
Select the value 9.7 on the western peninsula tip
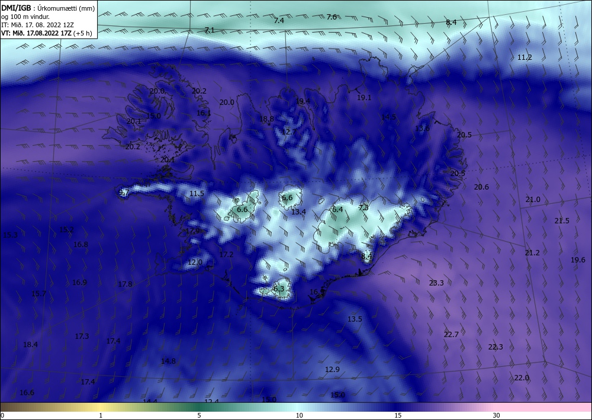pos(124,193)
